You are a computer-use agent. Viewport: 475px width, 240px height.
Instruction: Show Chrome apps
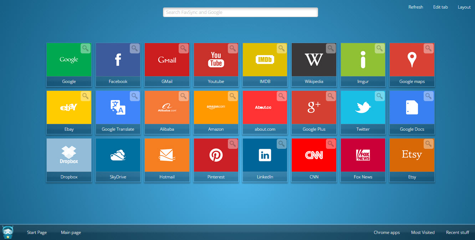click(387, 233)
